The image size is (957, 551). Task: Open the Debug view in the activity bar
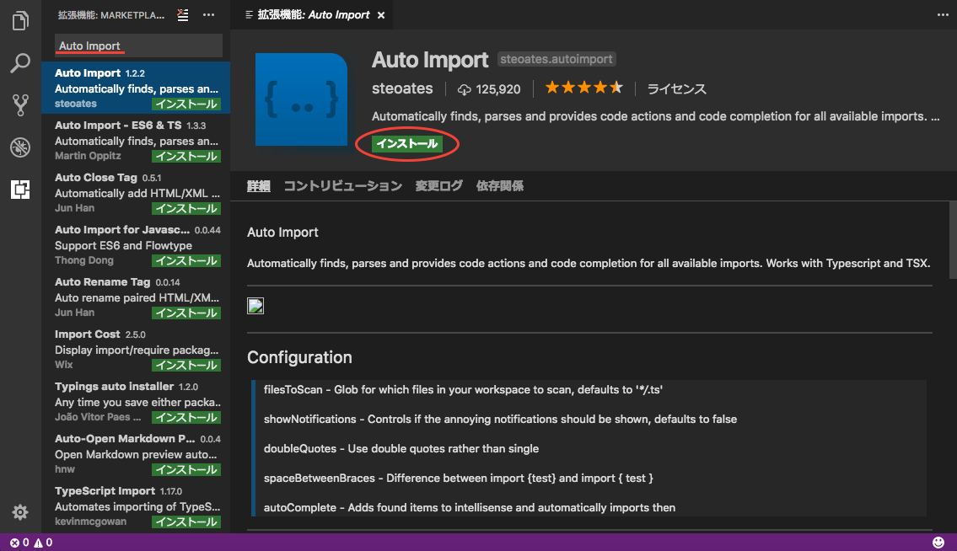coord(19,146)
